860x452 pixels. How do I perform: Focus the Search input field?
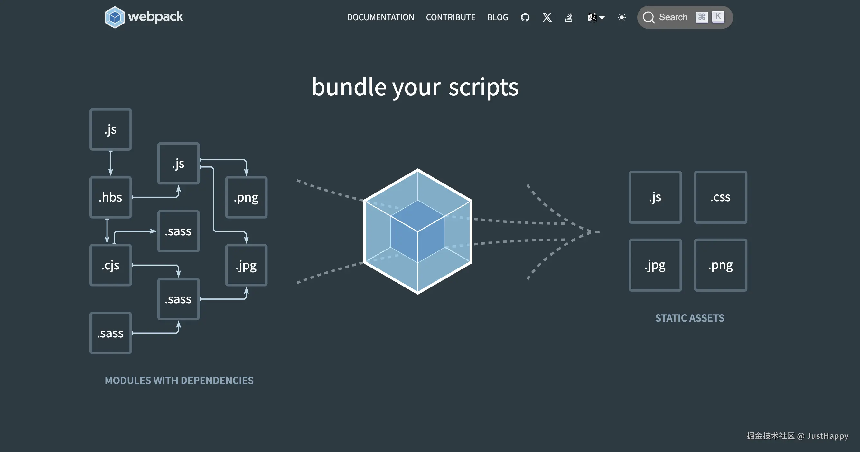pyautogui.click(x=673, y=17)
